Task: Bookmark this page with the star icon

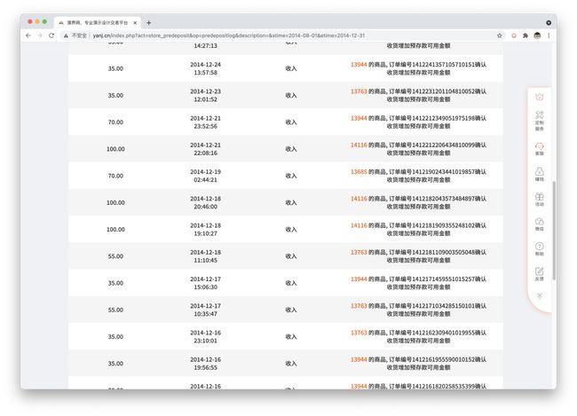Action: pos(500,35)
